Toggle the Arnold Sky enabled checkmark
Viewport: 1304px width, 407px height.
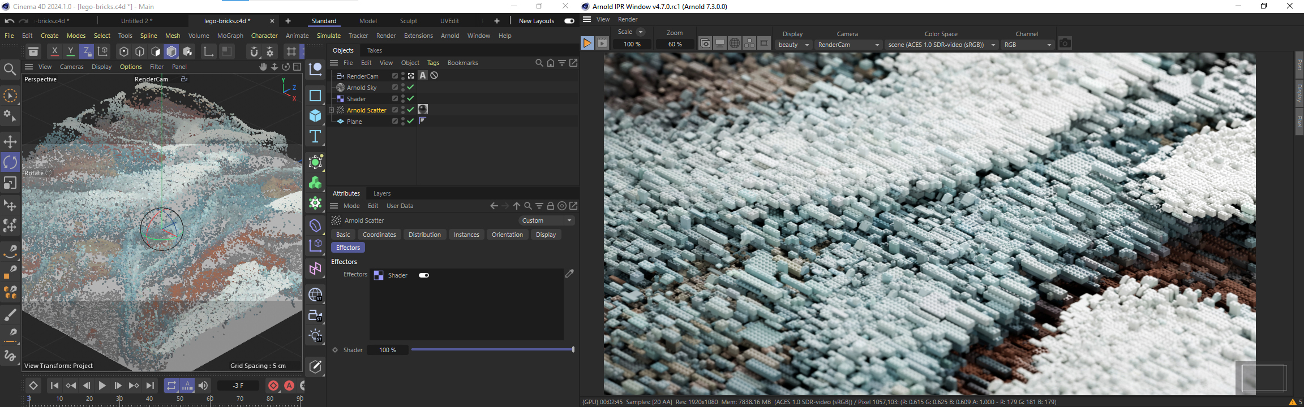(411, 88)
